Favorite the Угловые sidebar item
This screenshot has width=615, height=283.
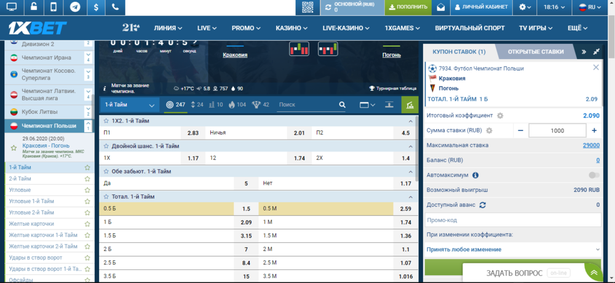[x=87, y=190]
